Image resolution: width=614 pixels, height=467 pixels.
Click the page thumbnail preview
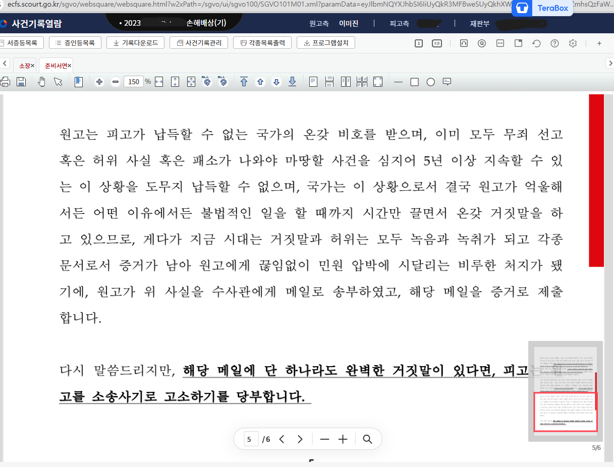pos(565,391)
